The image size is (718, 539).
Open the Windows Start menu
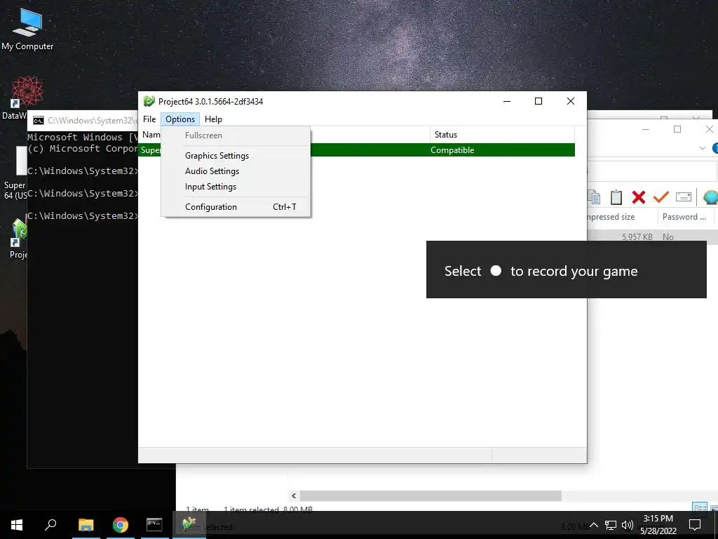tap(17, 525)
